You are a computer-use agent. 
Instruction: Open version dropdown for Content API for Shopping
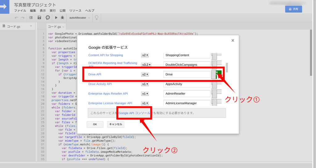(145, 55)
